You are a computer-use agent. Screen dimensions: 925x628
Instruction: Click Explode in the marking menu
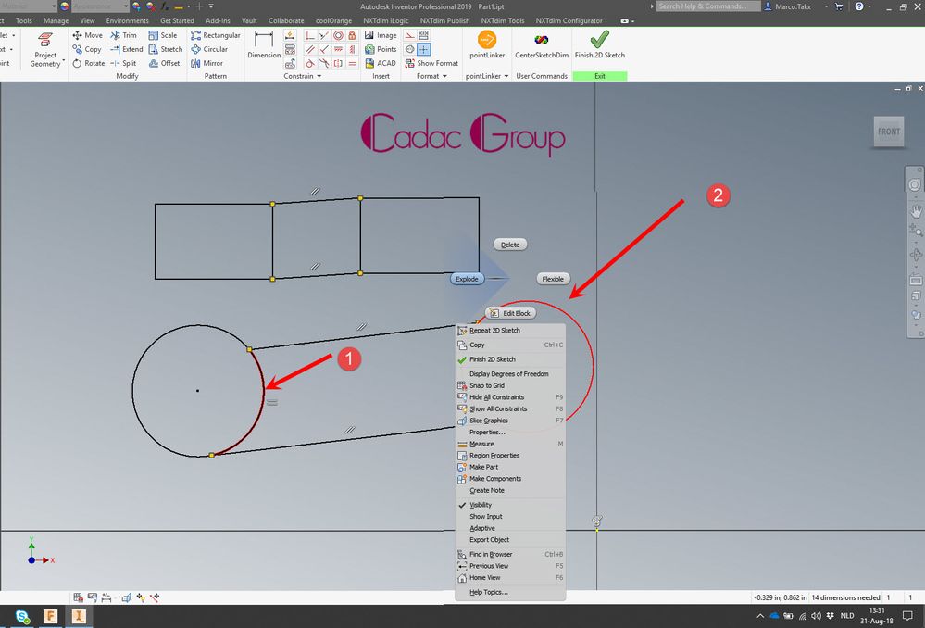[468, 279]
